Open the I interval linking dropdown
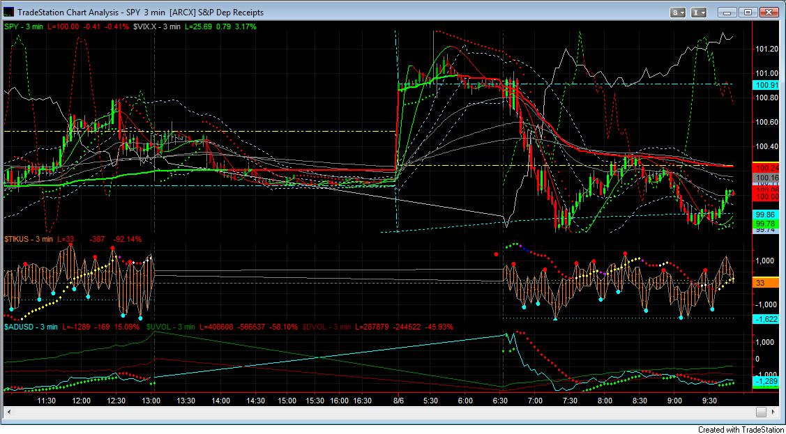 click(700, 12)
